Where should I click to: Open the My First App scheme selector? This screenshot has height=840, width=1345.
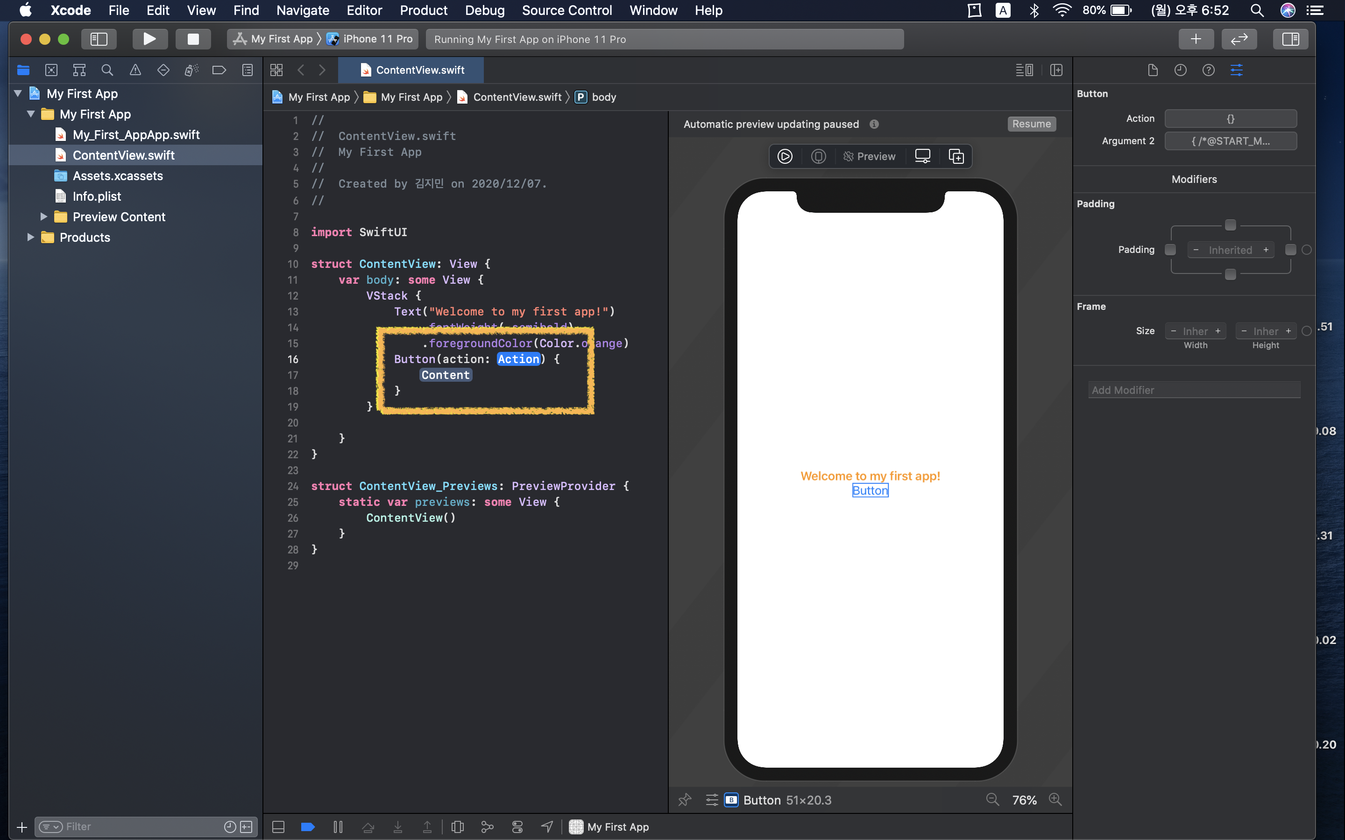[x=274, y=39]
